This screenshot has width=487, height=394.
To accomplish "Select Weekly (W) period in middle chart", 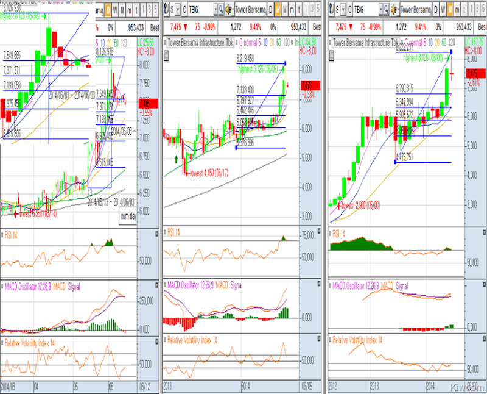I will pyautogui.click(x=278, y=10).
